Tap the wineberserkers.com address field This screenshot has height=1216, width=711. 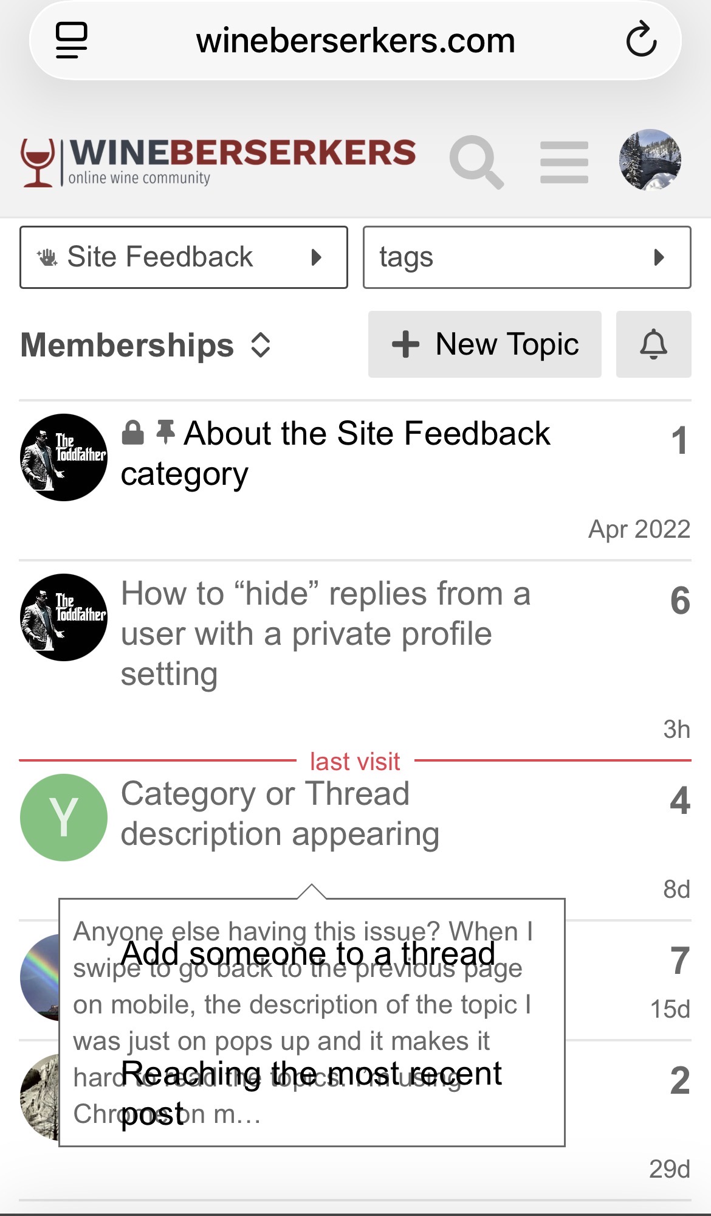click(x=355, y=41)
